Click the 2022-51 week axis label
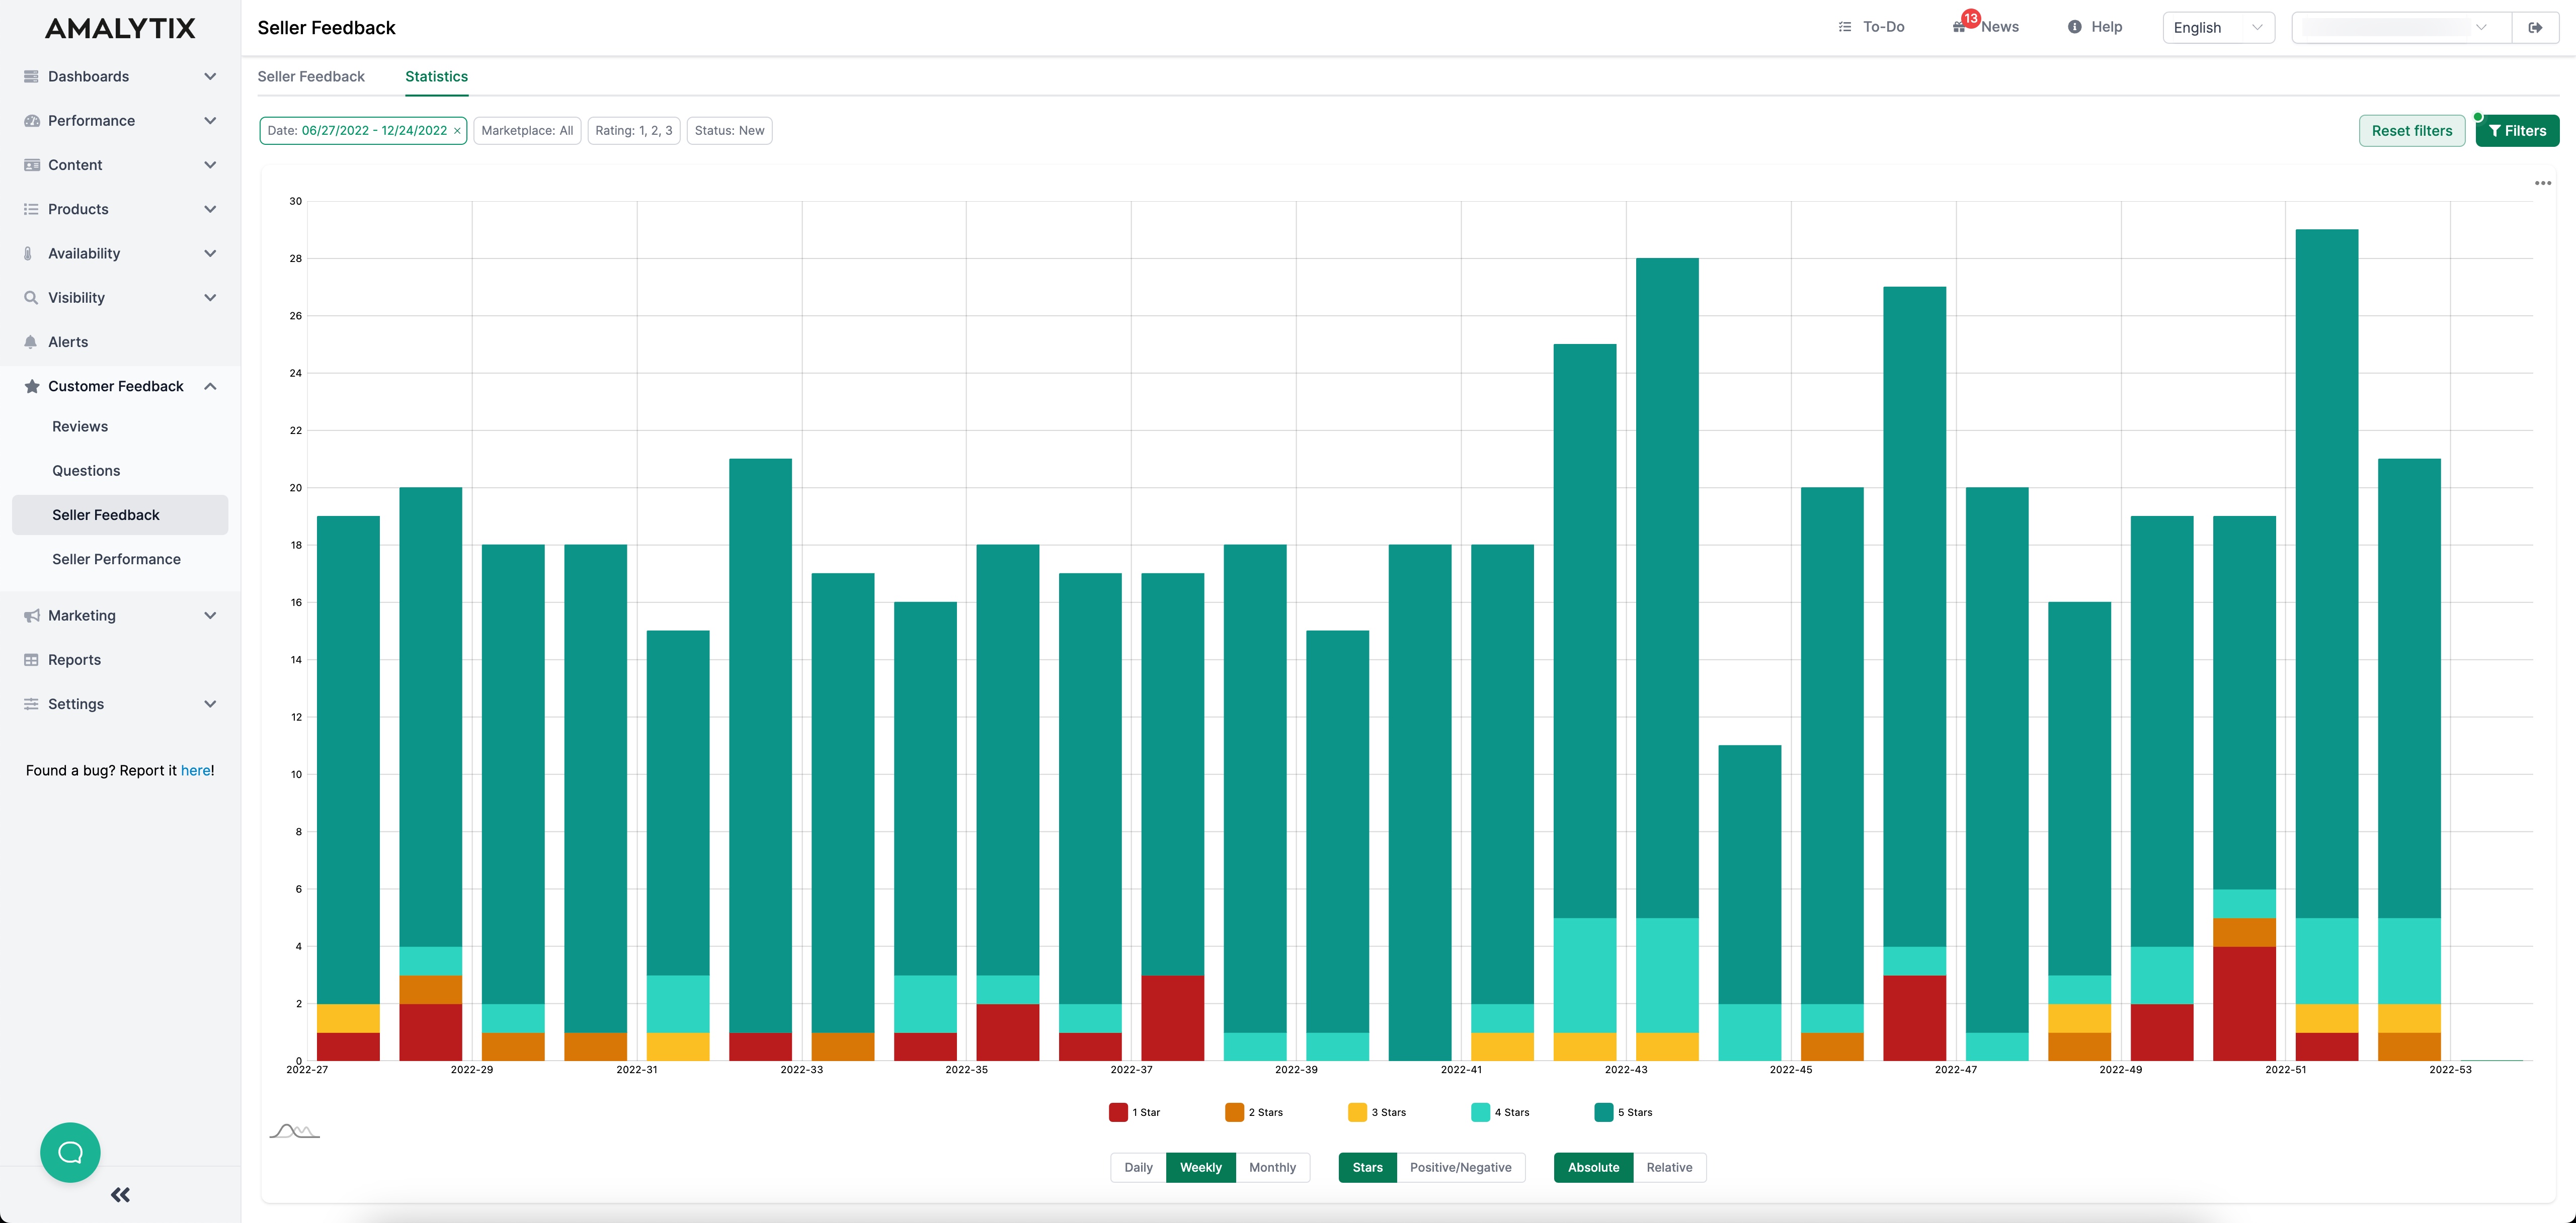2576x1223 pixels. pyautogui.click(x=2285, y=1069)
